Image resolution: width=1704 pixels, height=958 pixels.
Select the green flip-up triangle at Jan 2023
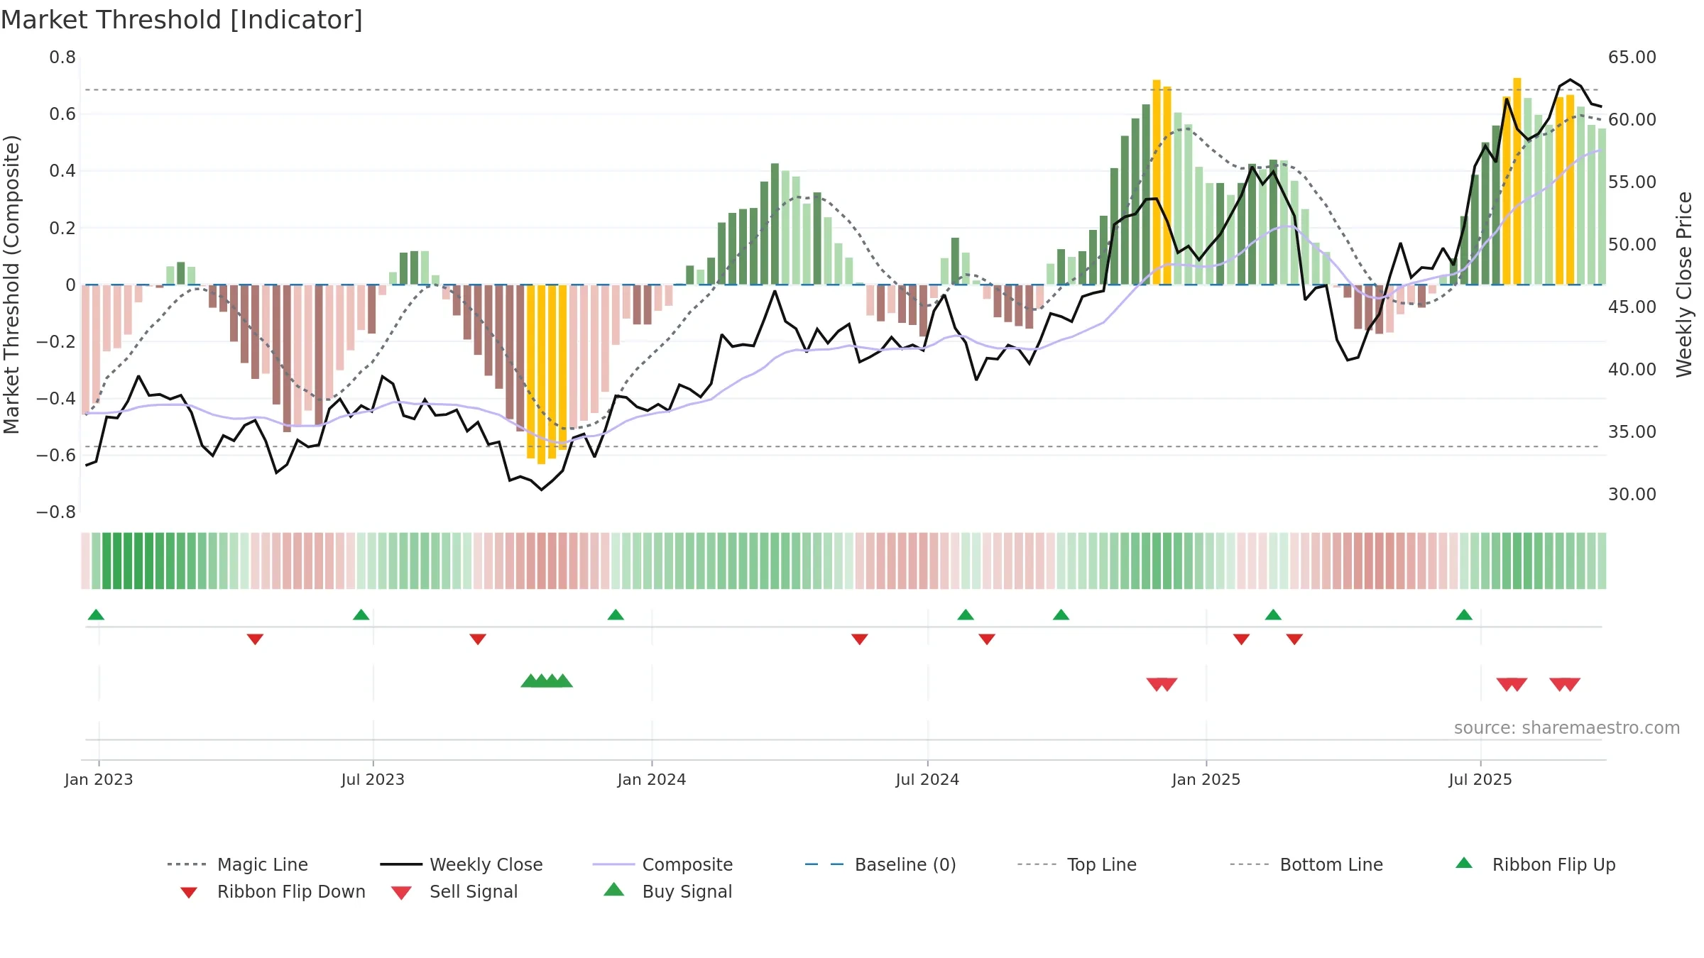tap(96, 615)
